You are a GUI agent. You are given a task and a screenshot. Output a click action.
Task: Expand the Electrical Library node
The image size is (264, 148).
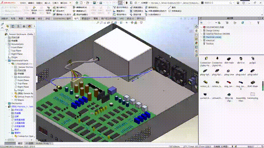[x=201, y=37]
